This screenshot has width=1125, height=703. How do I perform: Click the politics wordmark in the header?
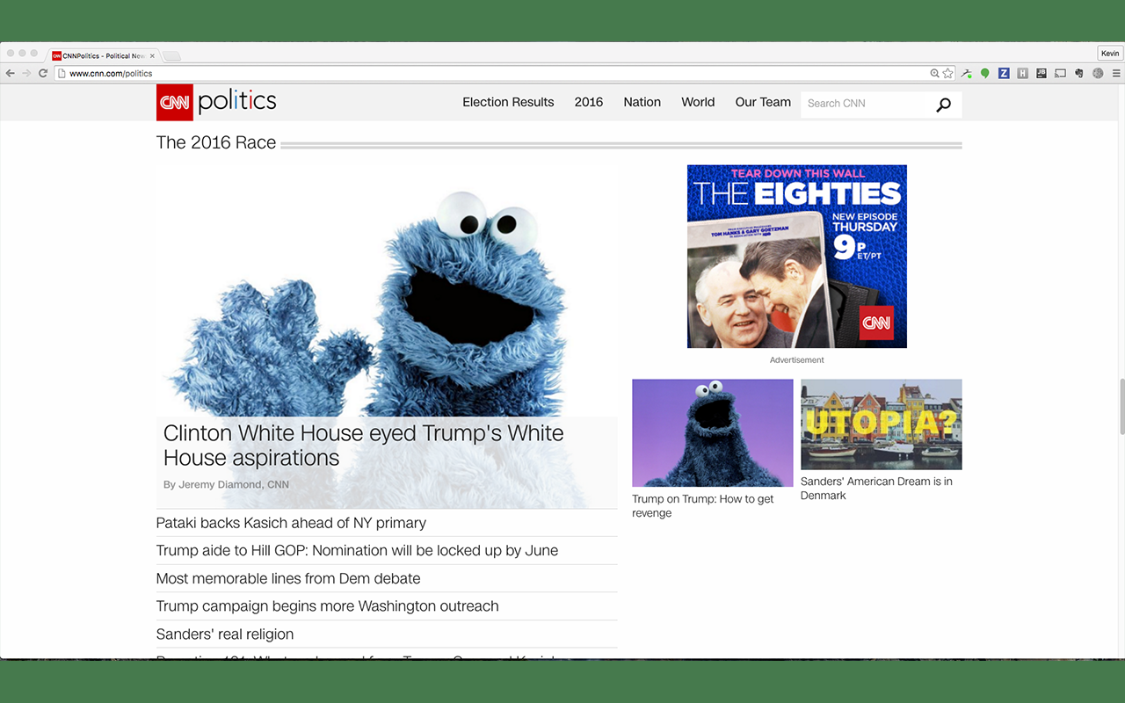tap(237, 102)
